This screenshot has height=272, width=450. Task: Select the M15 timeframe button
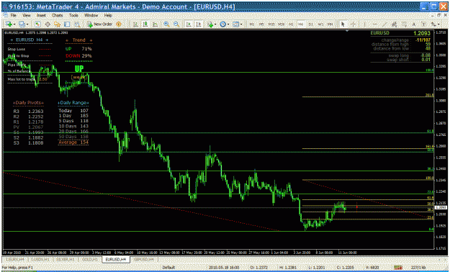[x=271, y=24]
